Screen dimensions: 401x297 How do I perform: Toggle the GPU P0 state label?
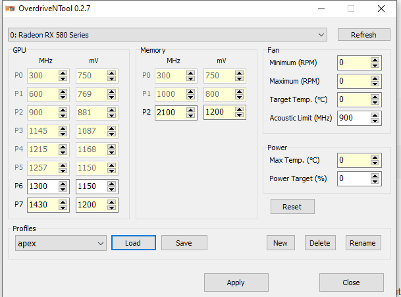tap(18, 76)
